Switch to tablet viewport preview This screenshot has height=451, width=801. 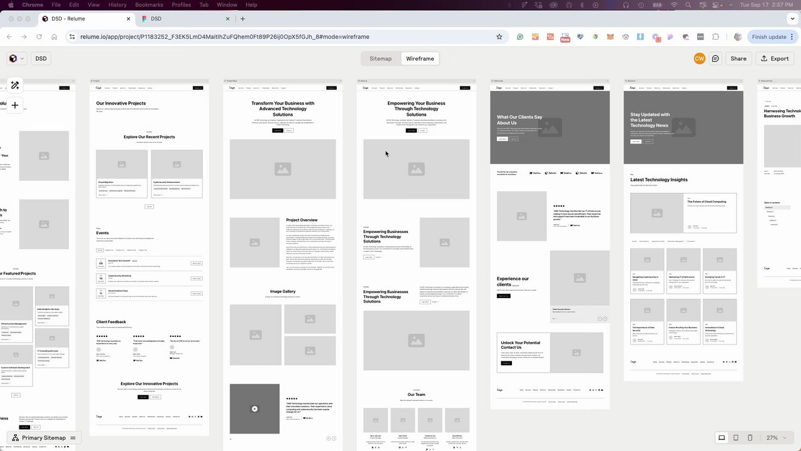pyautogui.click(x=736, y=437)
